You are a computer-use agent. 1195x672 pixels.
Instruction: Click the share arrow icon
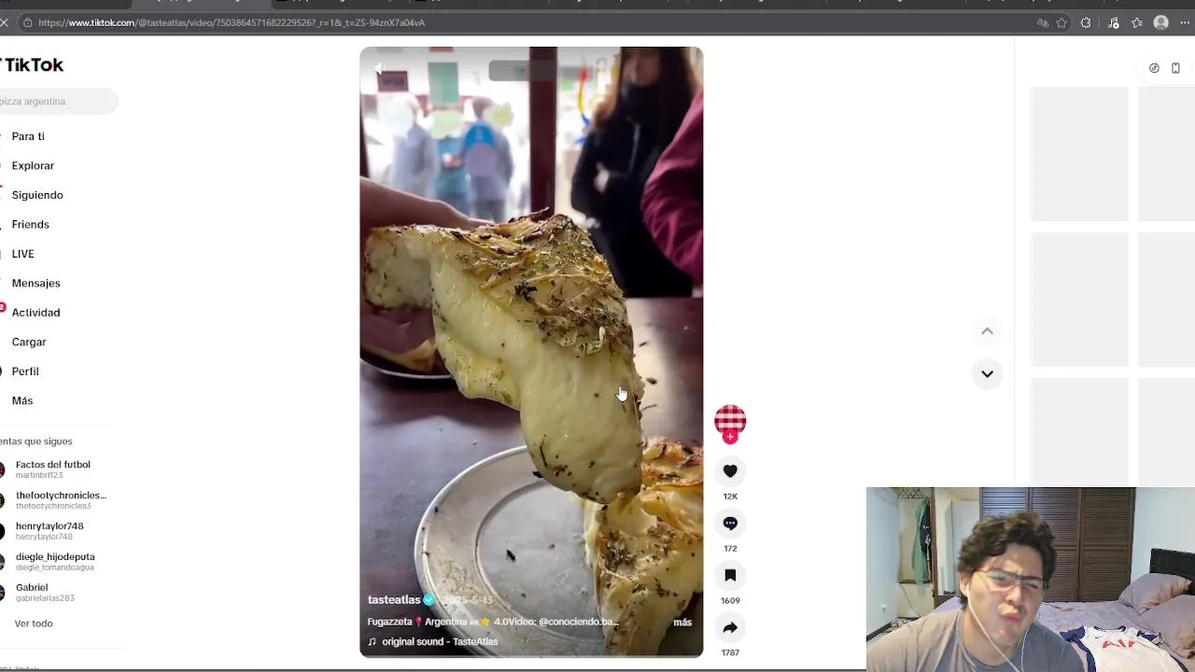(730, 628)
